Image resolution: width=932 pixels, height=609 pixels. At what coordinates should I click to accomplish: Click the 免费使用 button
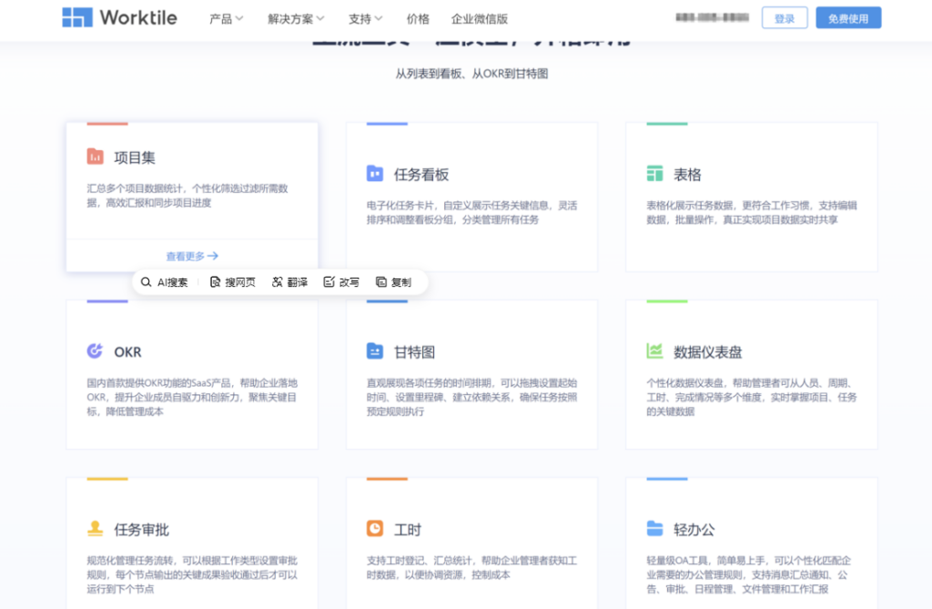pos(847,17)
